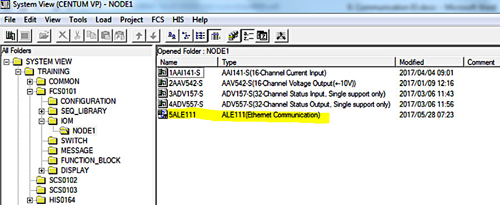Open the Tools menu
Image resolution: width=500 pixels, height=205 pixels.
[78, 20]
